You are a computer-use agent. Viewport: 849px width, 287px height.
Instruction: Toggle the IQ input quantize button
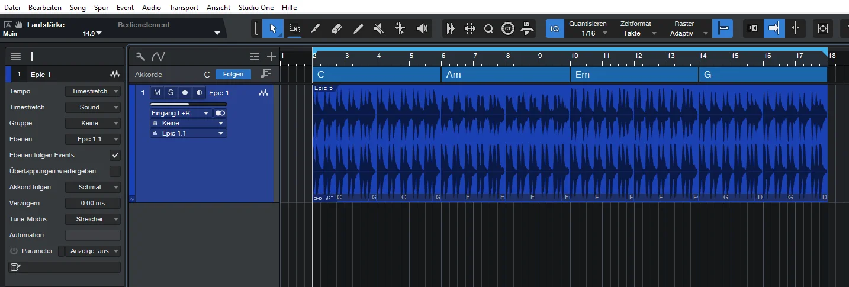point(555,28)
